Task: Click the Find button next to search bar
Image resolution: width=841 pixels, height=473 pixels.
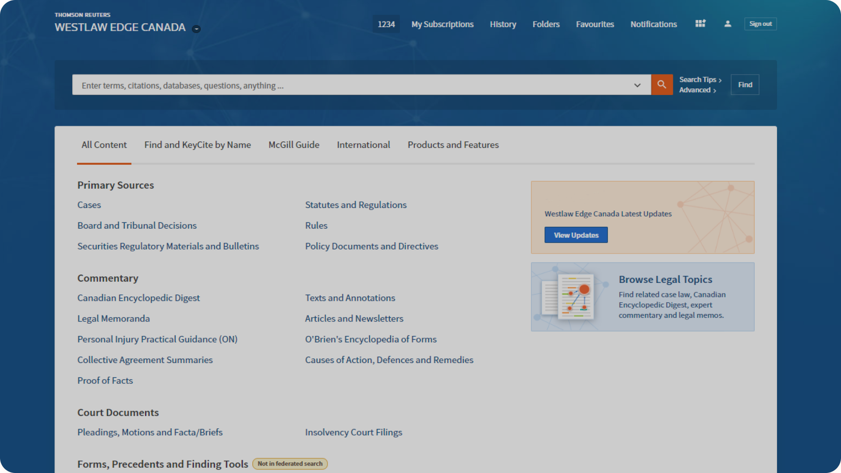Action: (745, 85)
